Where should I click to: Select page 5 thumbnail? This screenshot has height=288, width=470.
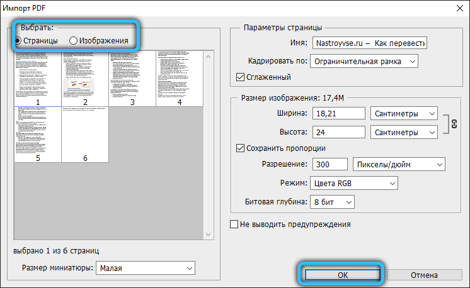pos(38,132)
